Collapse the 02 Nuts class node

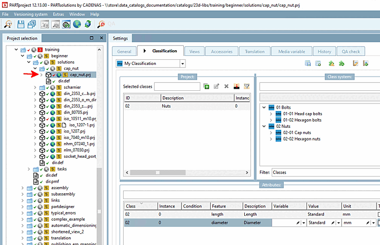(x=264, y=126)
